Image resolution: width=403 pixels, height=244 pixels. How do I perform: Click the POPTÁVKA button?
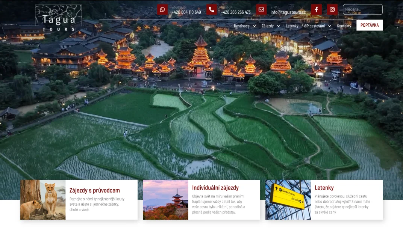(369, 25)
